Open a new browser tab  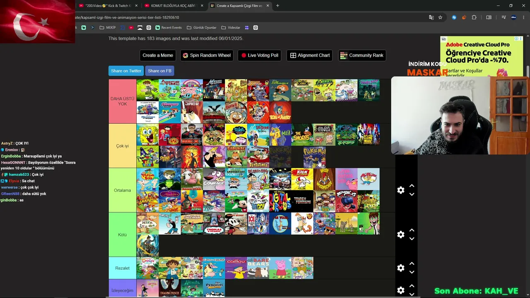[277, 6]
